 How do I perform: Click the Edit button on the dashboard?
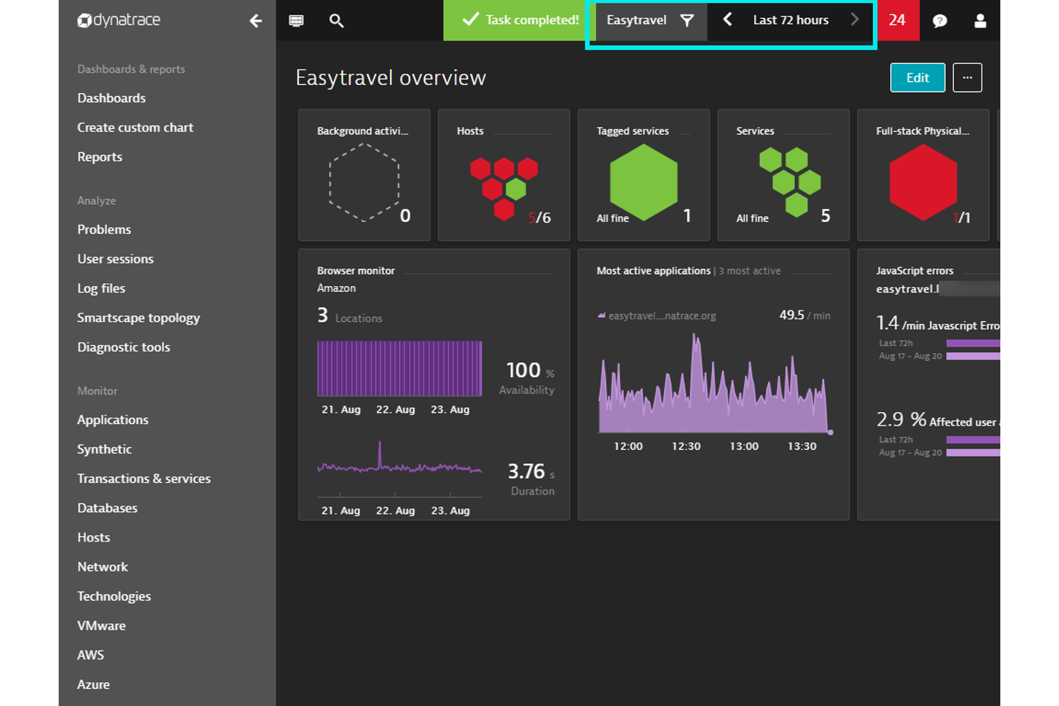click(x=917, y=77)
